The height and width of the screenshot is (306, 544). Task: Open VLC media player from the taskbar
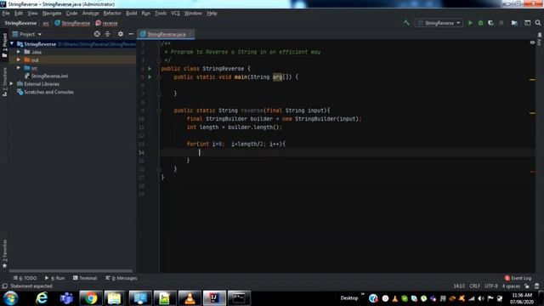(190, 298)
